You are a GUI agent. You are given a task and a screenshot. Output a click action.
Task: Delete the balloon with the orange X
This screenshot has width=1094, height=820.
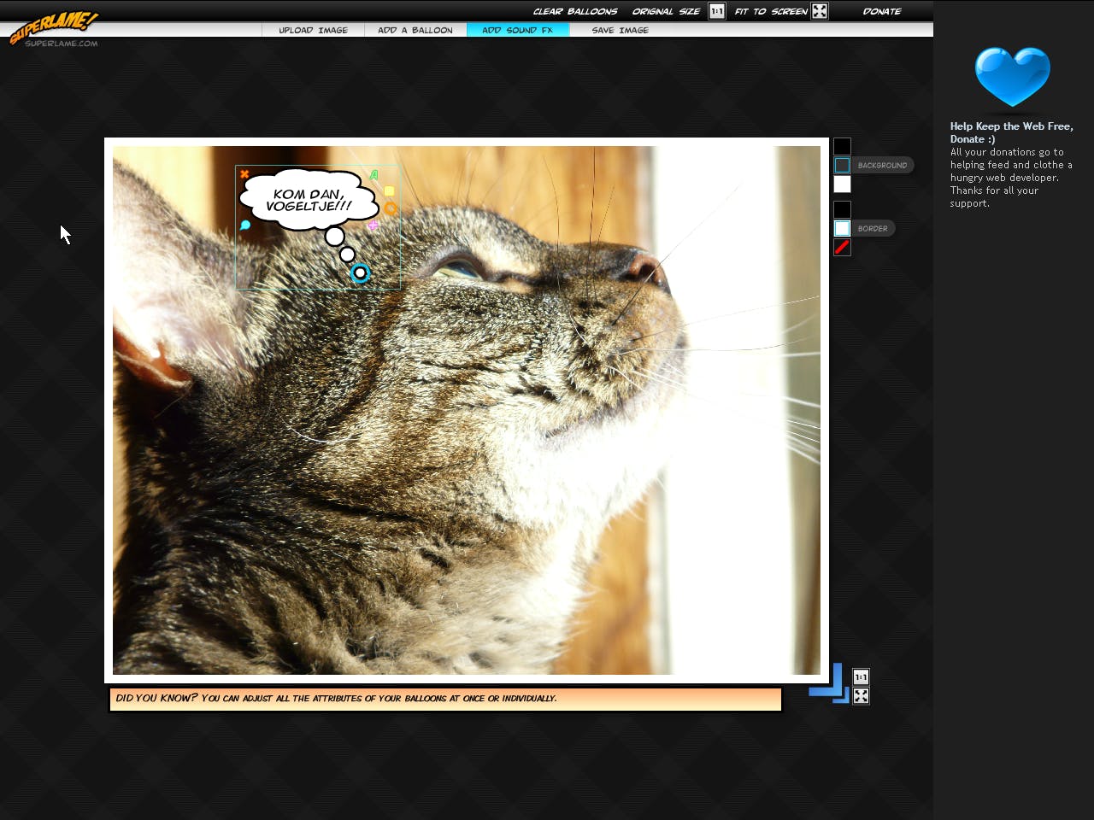click(244, 174)
